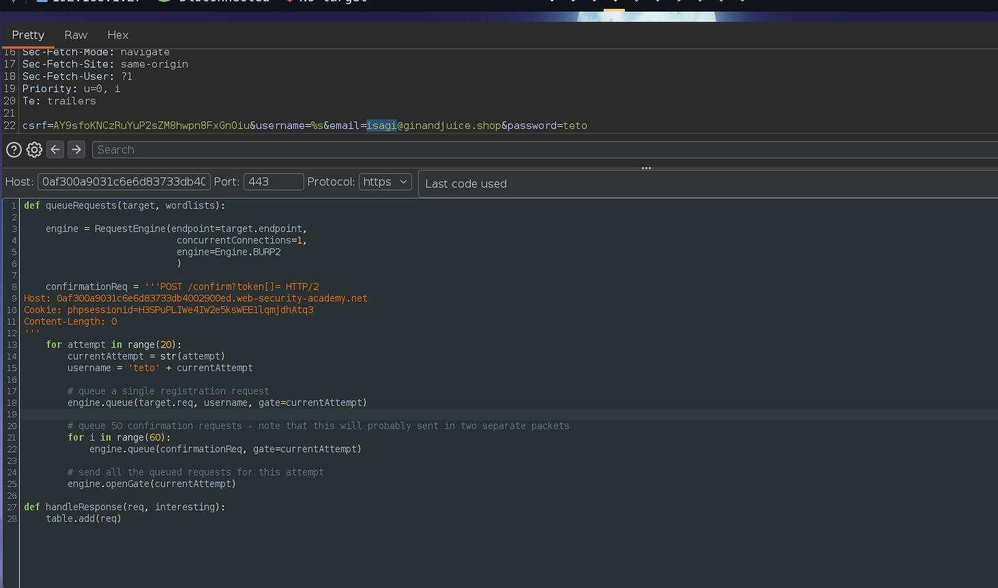Click 'engine.queue(target.req, username' code line
Image resolution: width=998 pixels, height=588 pixels.
217,402
